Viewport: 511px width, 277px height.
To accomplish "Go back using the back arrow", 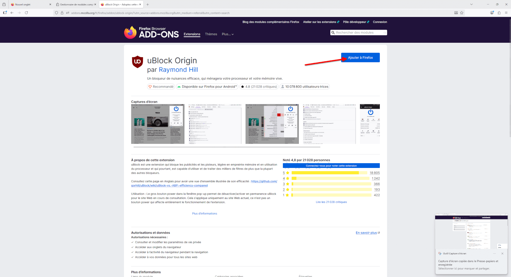I will (12, 13).
